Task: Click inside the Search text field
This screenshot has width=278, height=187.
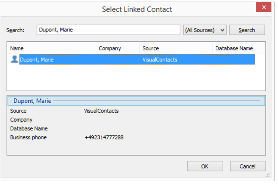Action: tap(108, 30)
